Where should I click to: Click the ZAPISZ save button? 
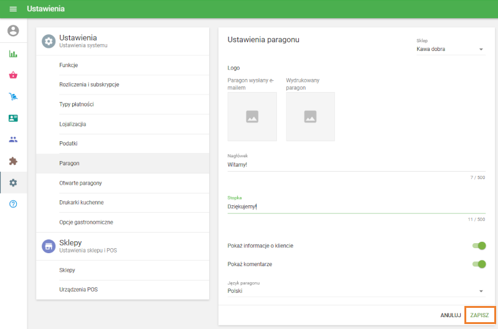[x=479, y=315]
